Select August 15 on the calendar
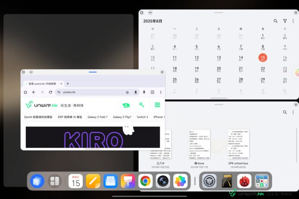This screenshot has height=199, width=299. pos(262,58)
